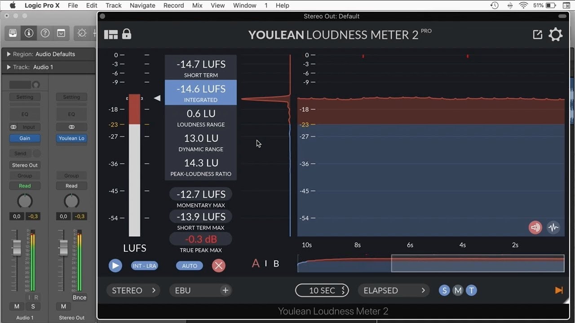This screenshot has width=575, height=323.
Task: Open the Mix menu
Action: pyautogui.click(x=197, y=5)
